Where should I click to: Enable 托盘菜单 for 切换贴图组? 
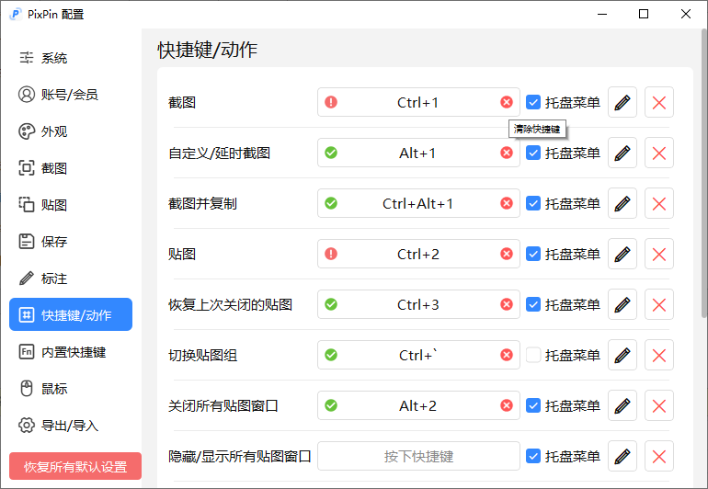533,356
